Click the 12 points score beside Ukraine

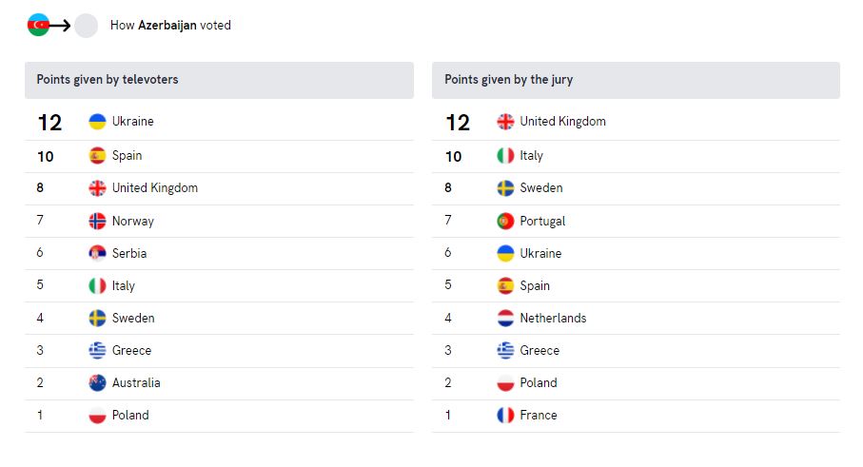tap(49, 122)
